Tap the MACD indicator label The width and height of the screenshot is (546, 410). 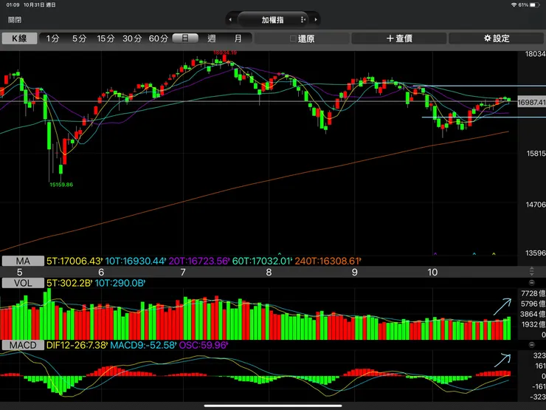(23, 345)
